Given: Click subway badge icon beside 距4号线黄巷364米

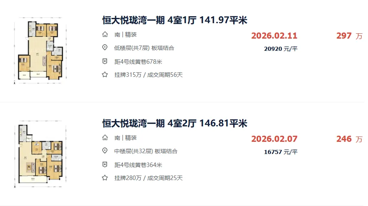Looking at the screenshot, I should (105, 165).
